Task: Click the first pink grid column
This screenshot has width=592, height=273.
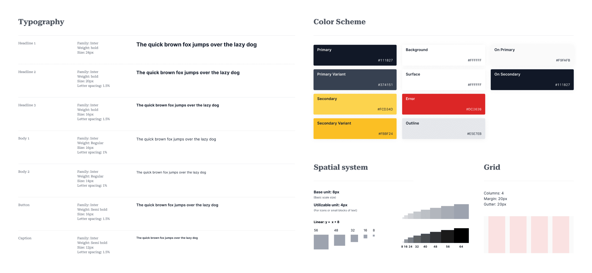Action: point(497,235)
